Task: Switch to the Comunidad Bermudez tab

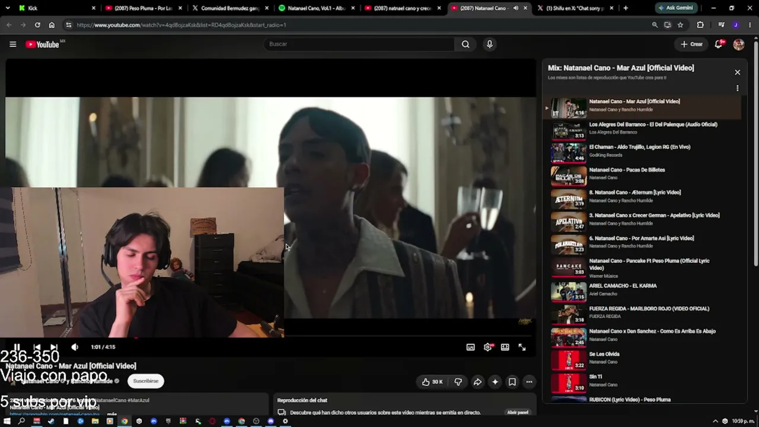Action: (230, 8)
